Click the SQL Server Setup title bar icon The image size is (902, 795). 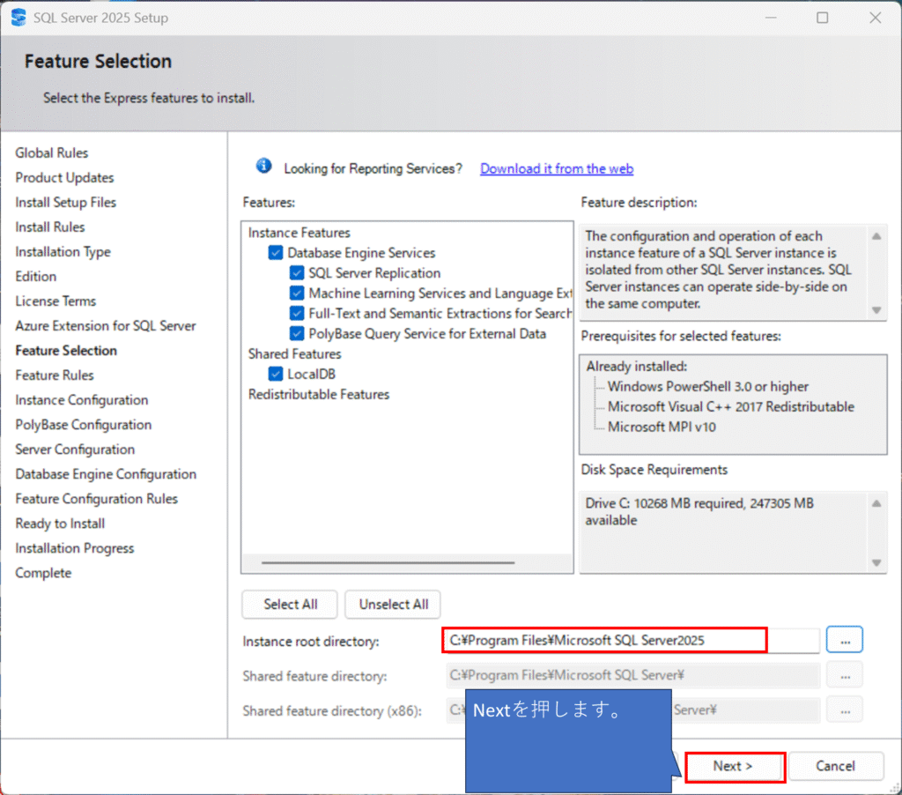pyautogui.click(x=18, y=18)
